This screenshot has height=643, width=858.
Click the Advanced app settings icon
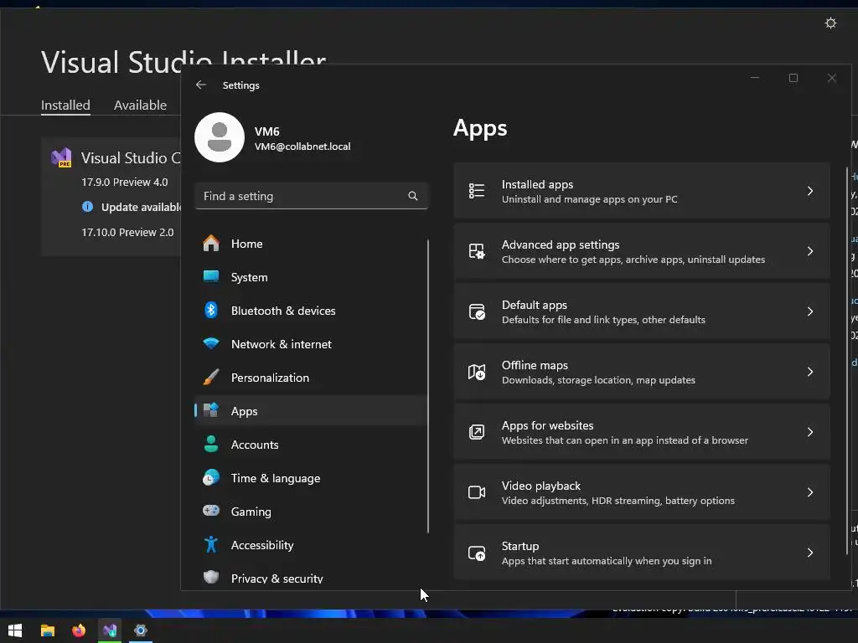click(x=477, y=251)
